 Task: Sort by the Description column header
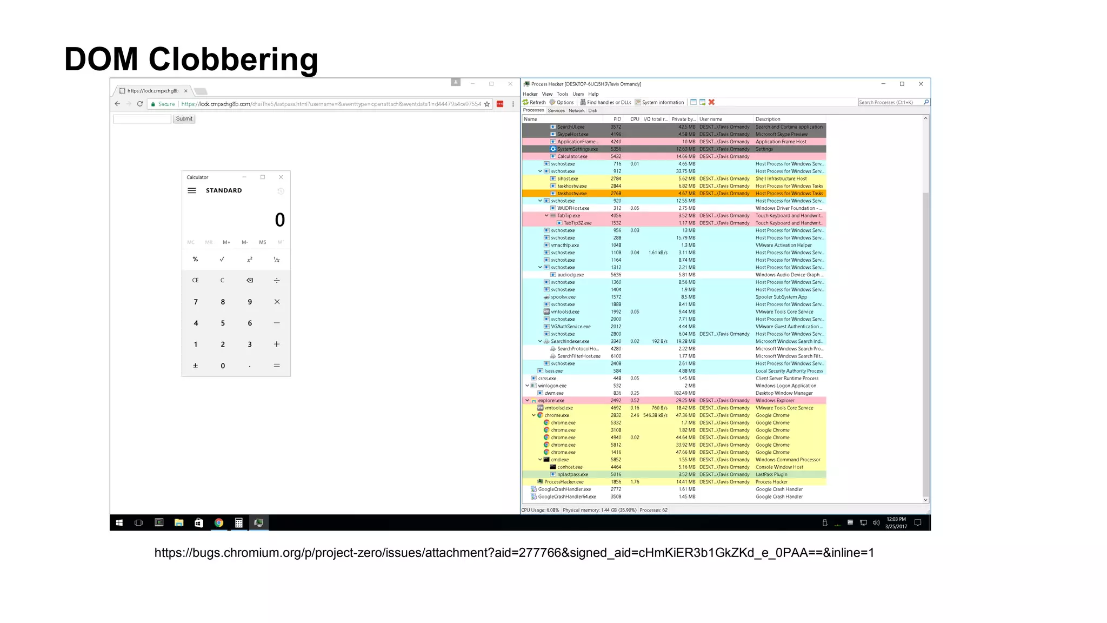coord(789,119)
